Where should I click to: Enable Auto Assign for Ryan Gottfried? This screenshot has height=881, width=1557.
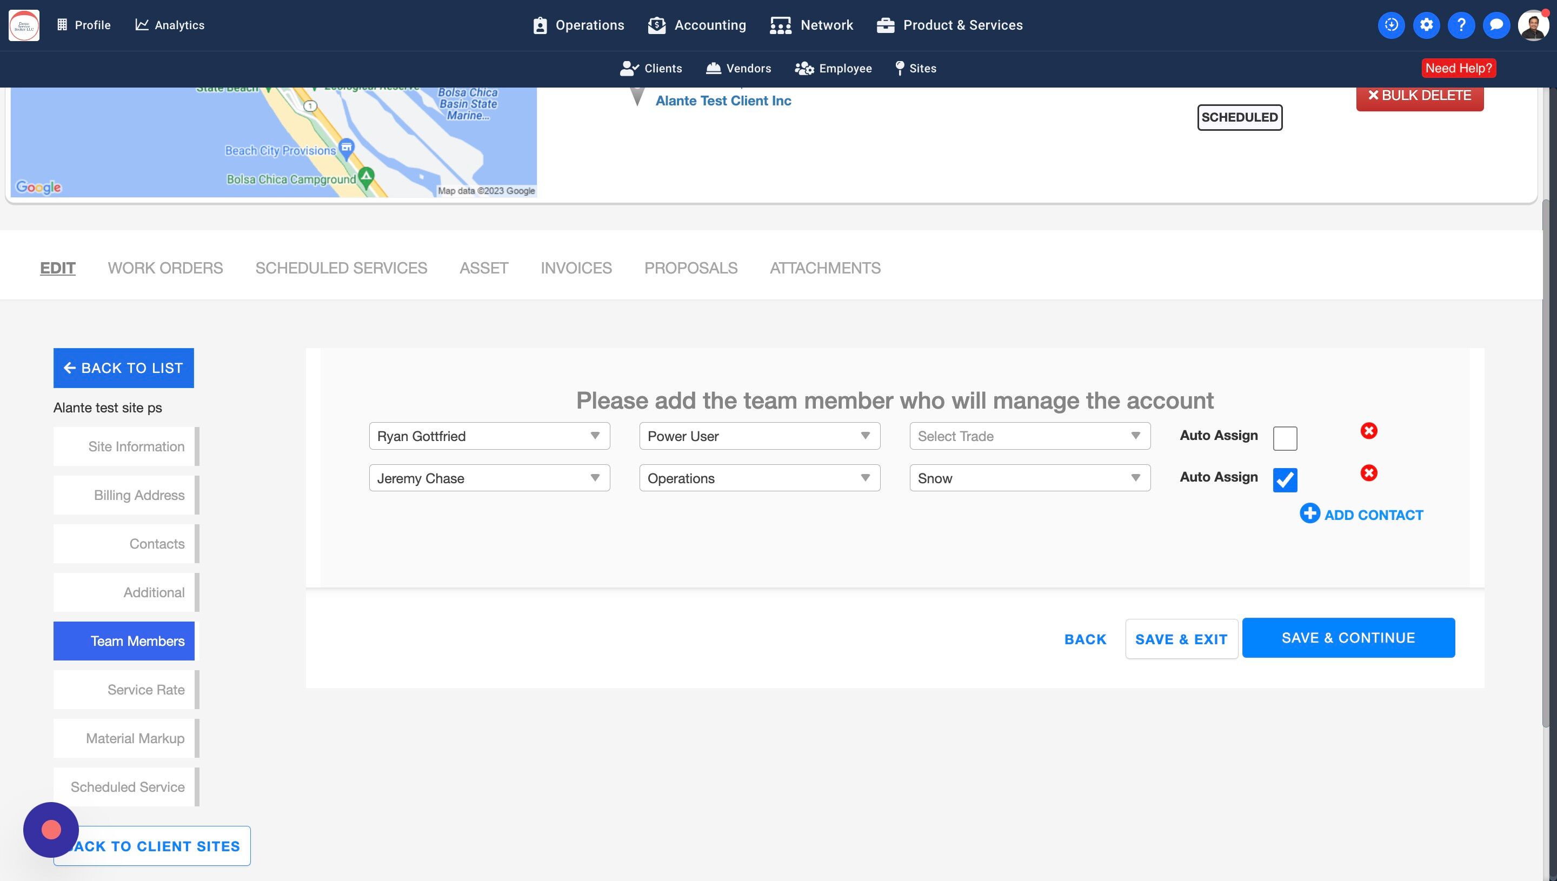point(1284,438)
